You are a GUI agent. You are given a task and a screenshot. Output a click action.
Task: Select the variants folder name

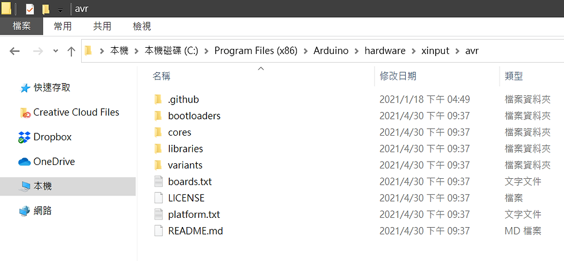click(x=185, y=165)
